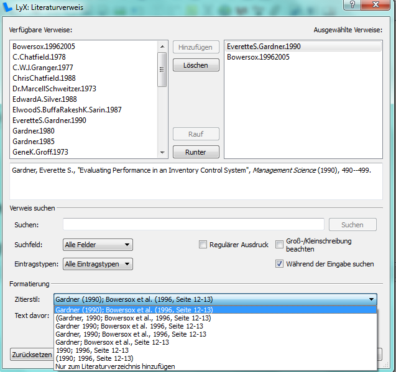This screenshot has height=372, width=396.
Task: Choose 'Nur zum Literaturverzeichnis hinzufügen' option
Action: point(115,366)
